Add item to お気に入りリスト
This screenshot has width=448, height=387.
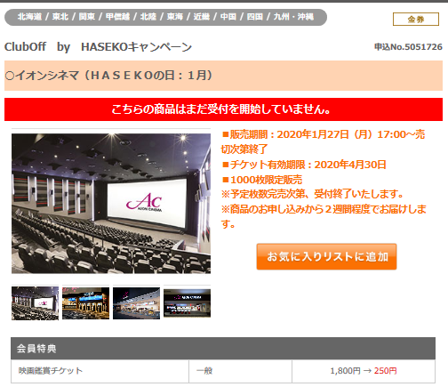tap(326, 257)
